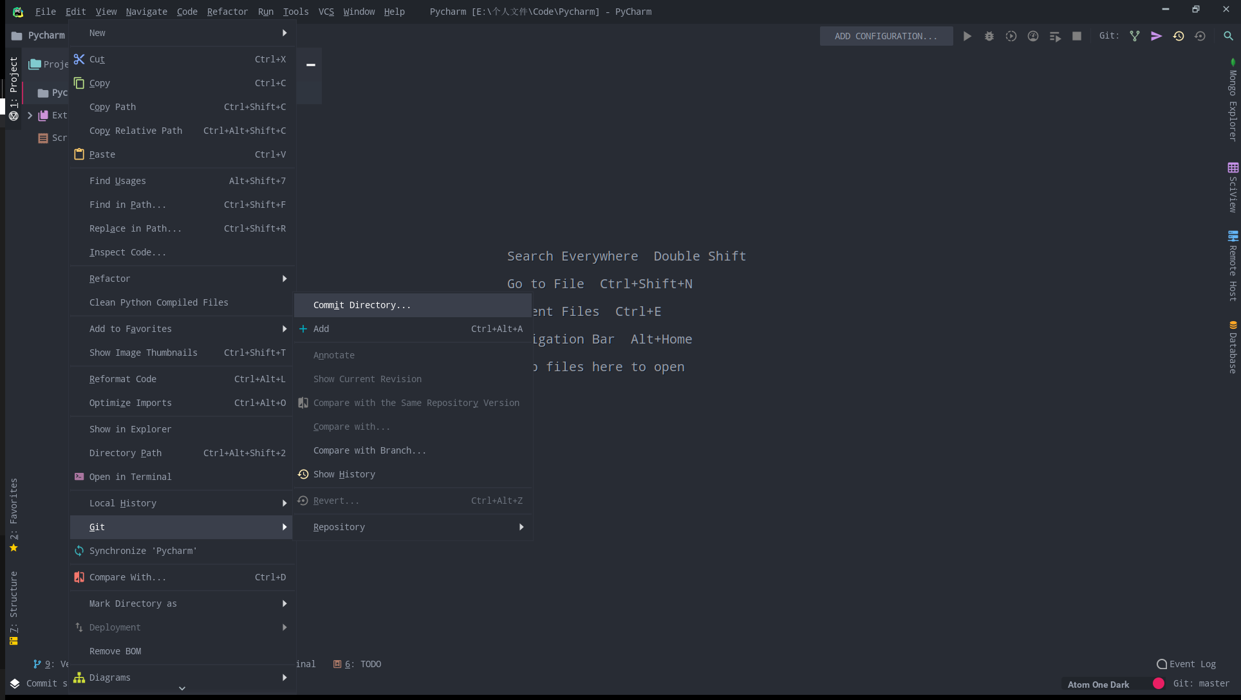Viewport: 1241px width, 700px height.
Task: Click the TODO tab in bottom bar
Action: click(358, 663)
